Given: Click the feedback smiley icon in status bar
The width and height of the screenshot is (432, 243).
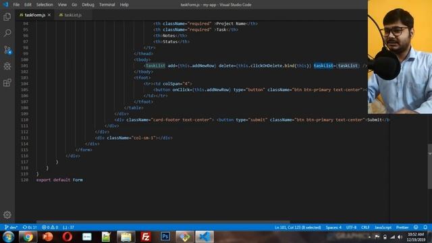Looking at the screenshot, I should coord(416,227).
